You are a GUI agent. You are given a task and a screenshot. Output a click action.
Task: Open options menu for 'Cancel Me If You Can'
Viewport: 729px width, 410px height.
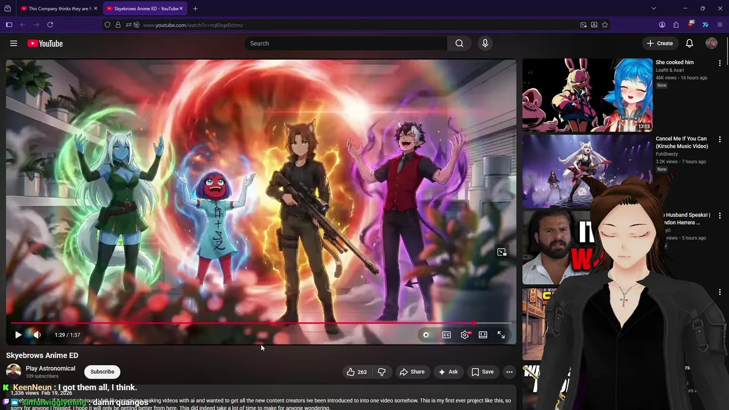tap(720, 140)
